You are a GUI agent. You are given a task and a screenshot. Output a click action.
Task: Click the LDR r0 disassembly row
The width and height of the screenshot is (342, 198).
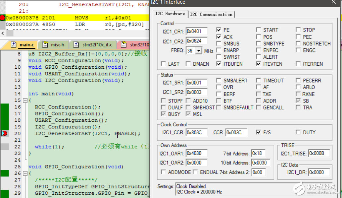click(75, 25)
